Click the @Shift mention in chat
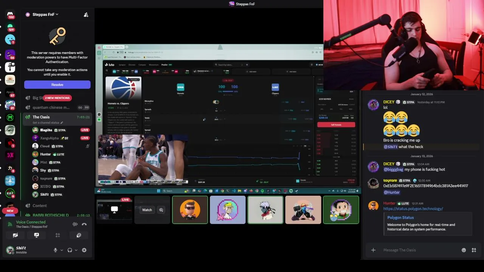 coord(391,147)
